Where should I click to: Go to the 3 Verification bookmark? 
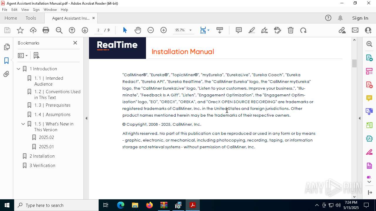pyautogui.click(x=42, y=166)
